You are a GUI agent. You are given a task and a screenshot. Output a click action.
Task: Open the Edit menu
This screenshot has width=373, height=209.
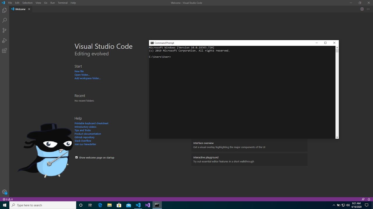(x=17, y=3)
